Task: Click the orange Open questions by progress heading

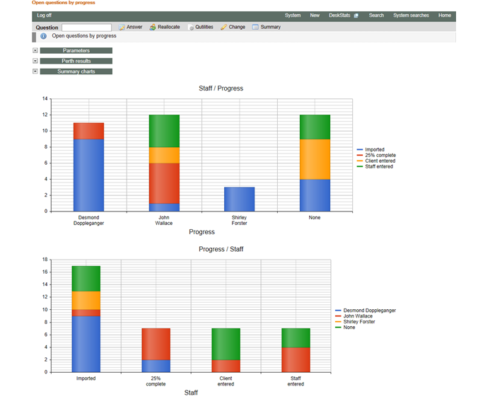Action: pyautogui.click(x=64, y=3)
